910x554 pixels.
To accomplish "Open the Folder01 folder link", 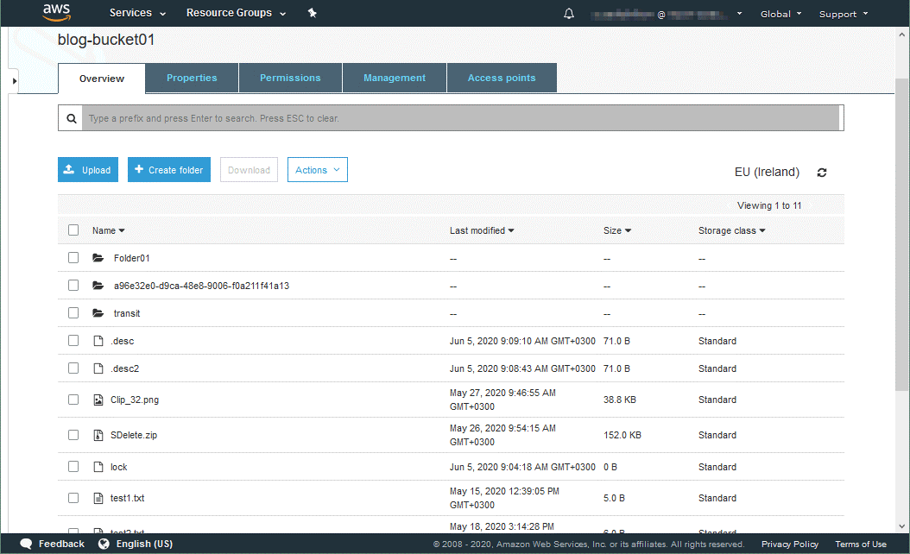I will tap(132, 258).
